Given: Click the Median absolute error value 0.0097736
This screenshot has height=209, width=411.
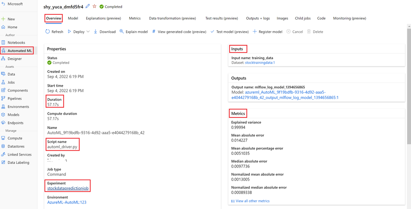Looking at the screenshot, I should click(240, 166).
